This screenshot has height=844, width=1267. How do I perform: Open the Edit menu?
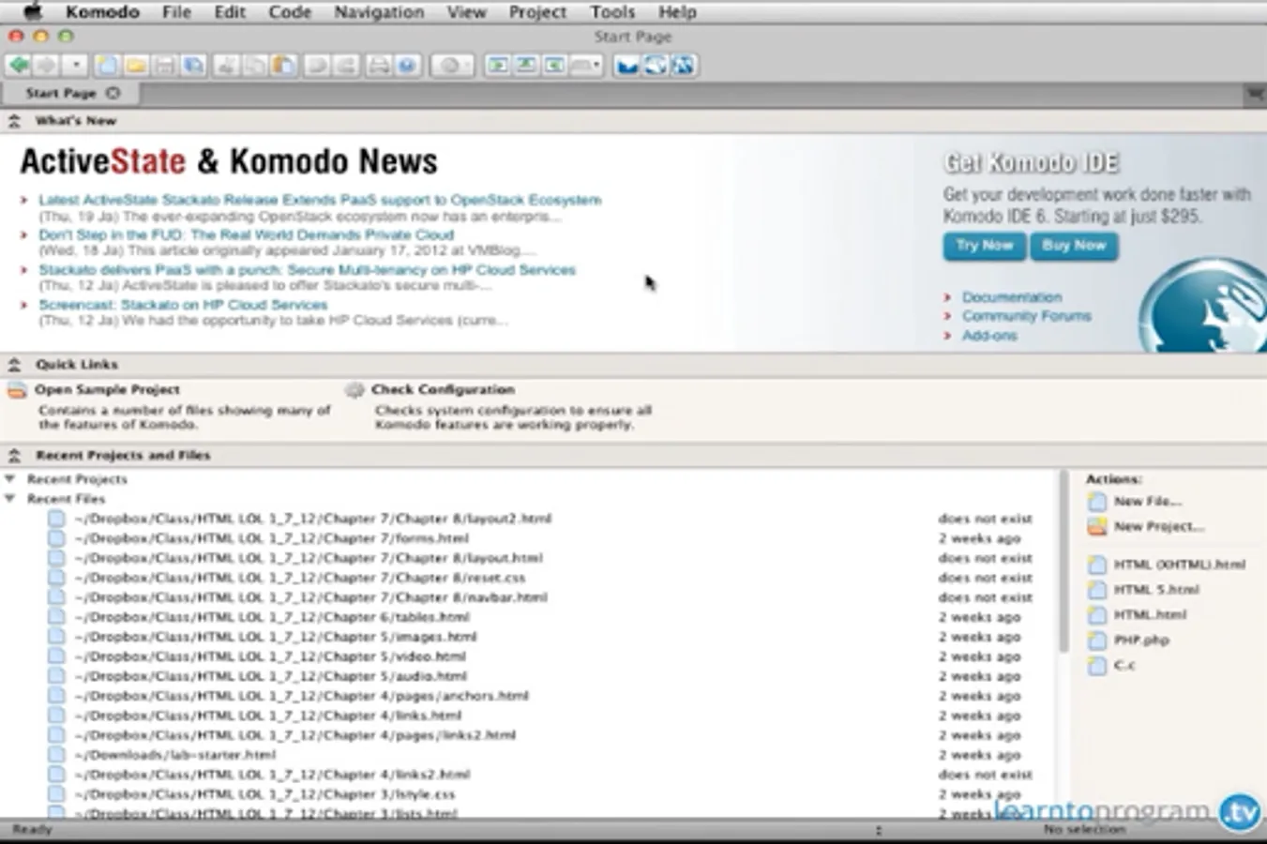(x=230, y=12)
